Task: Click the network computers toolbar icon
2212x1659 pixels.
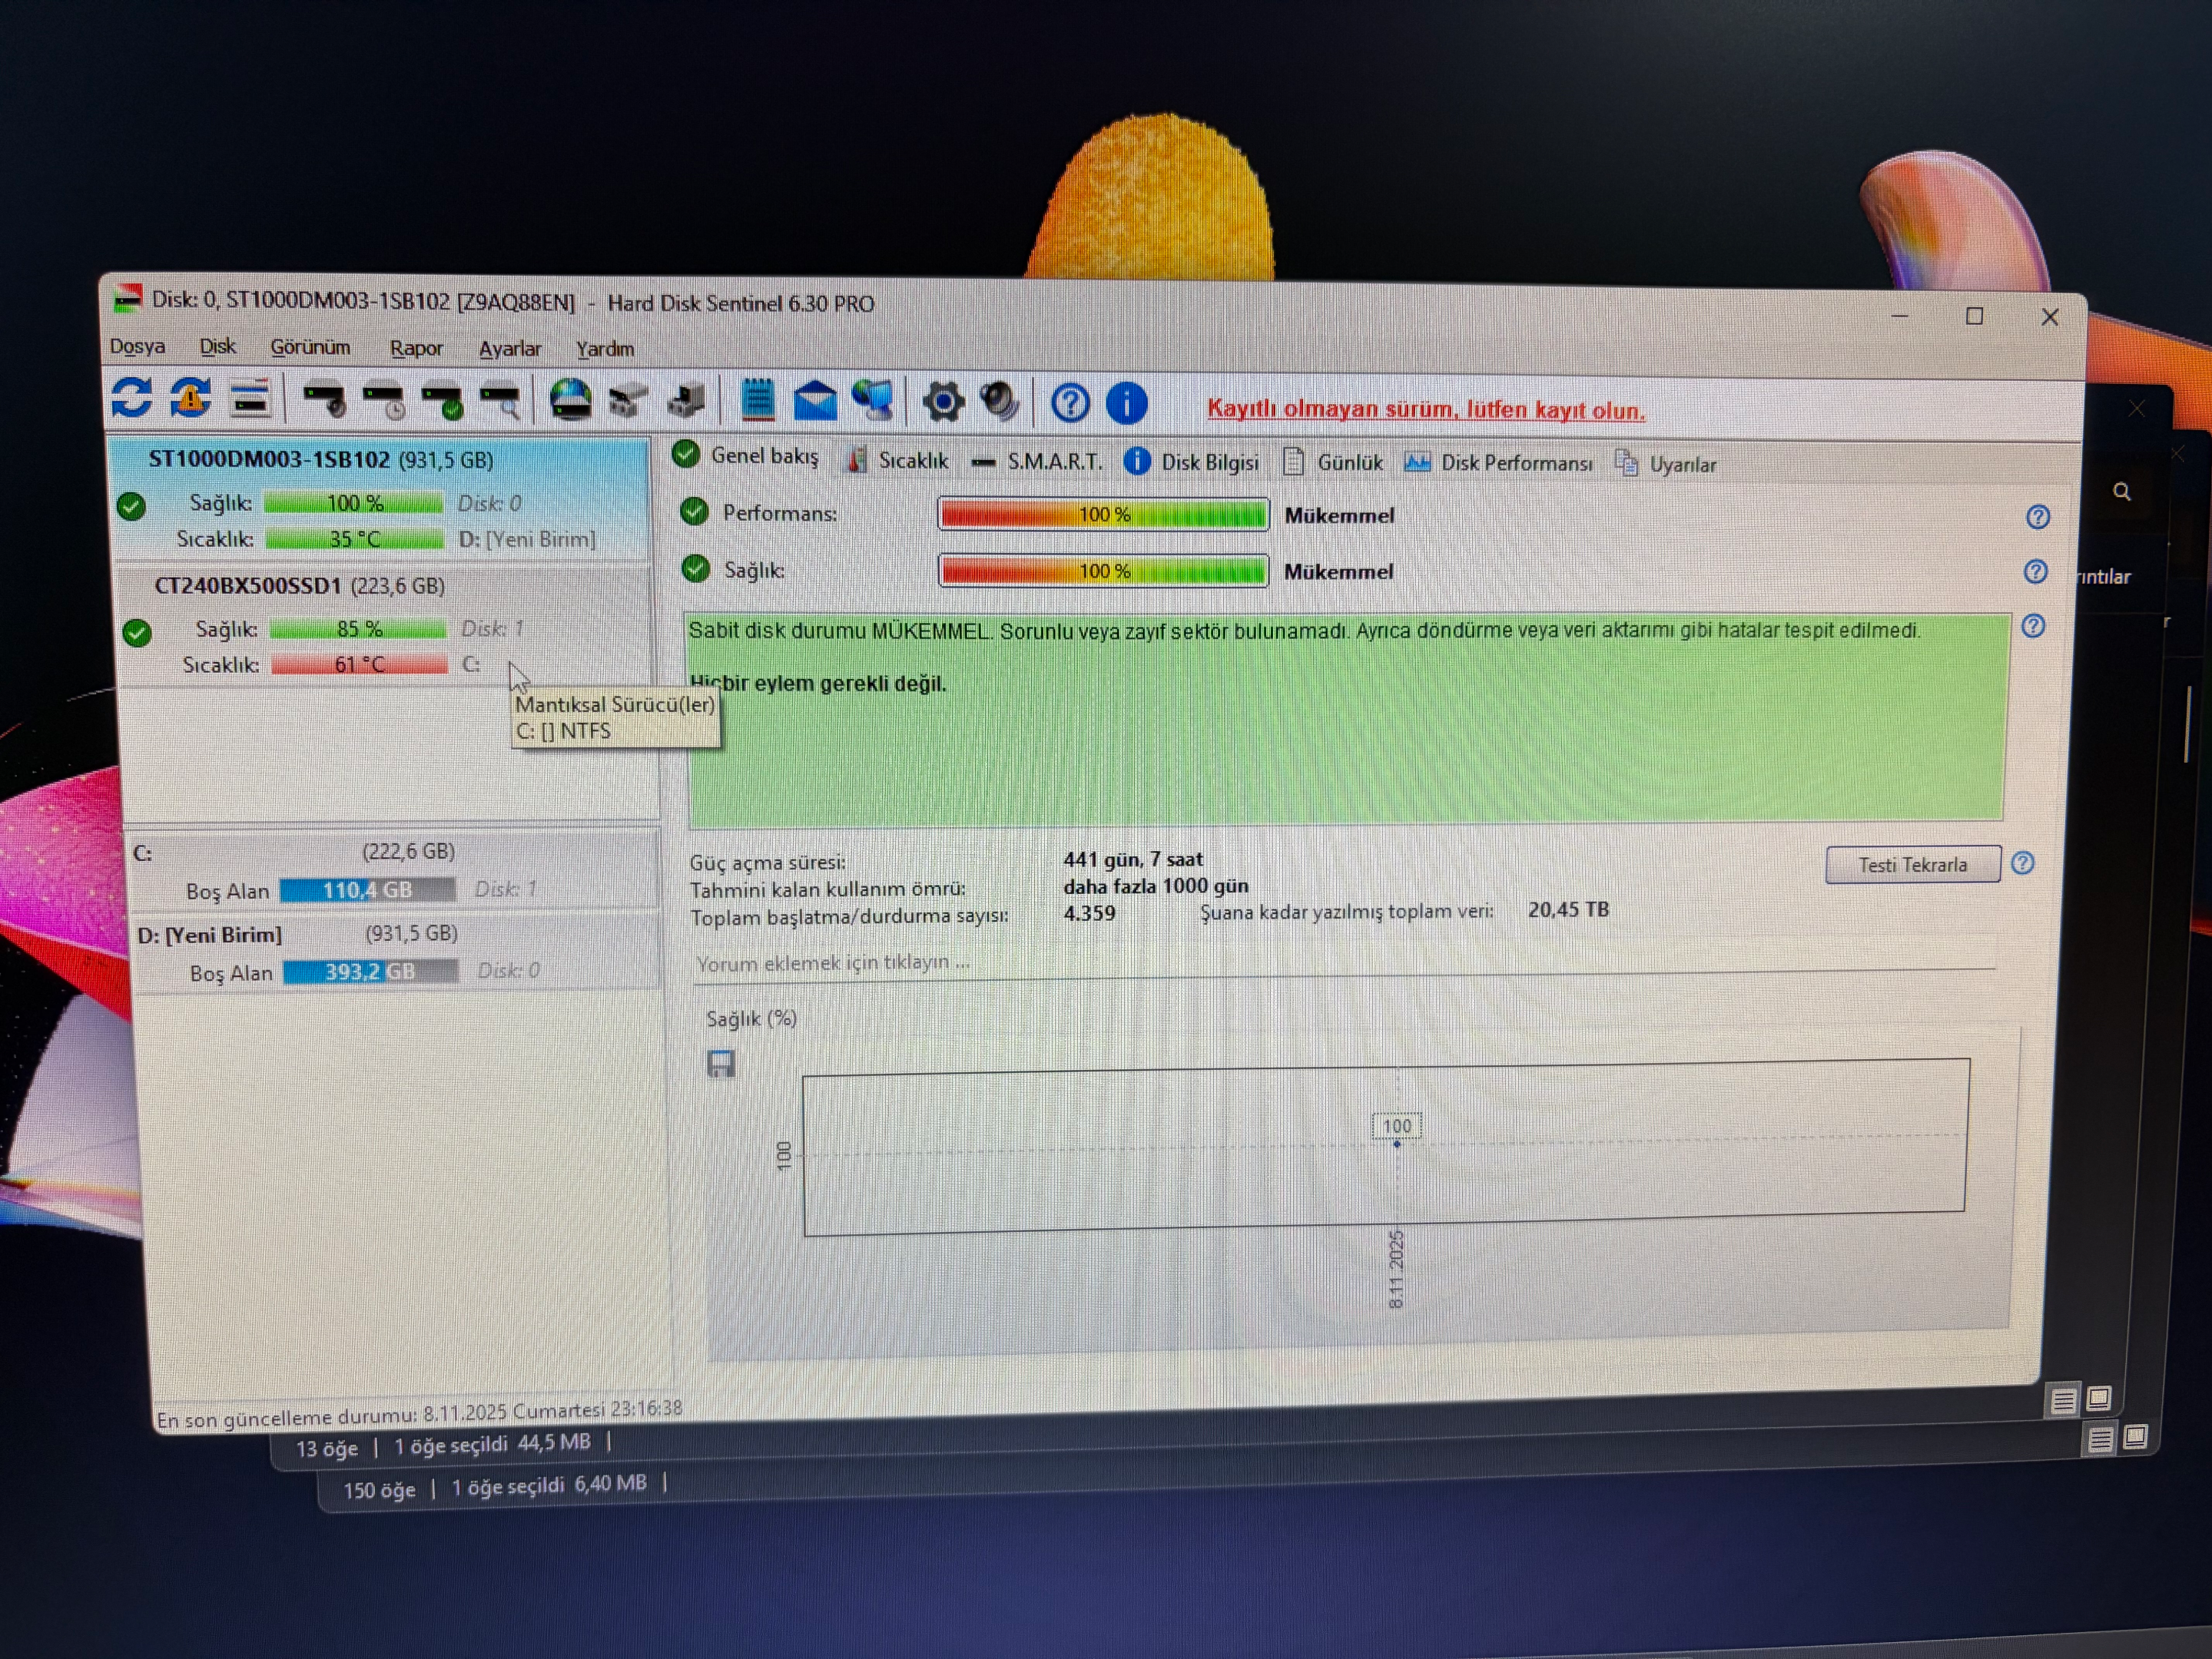Action: (x=874, y=401)
